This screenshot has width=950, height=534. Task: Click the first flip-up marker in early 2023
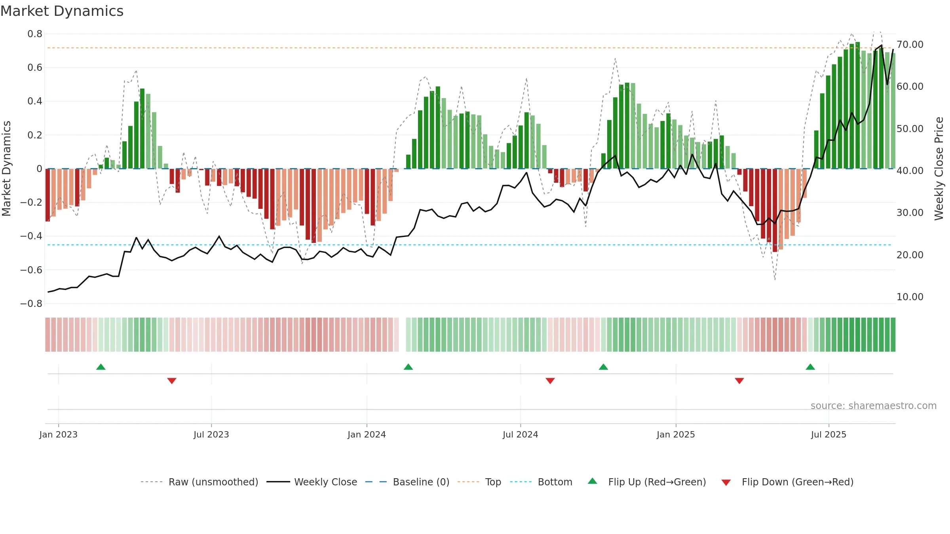tap(101, 367)
